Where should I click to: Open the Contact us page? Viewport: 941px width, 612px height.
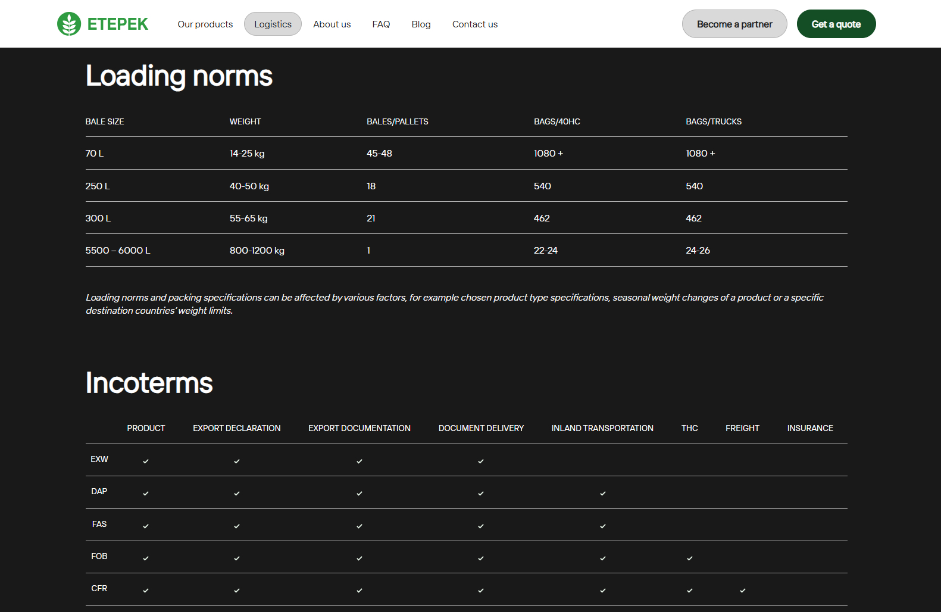(x=475, y=24)
